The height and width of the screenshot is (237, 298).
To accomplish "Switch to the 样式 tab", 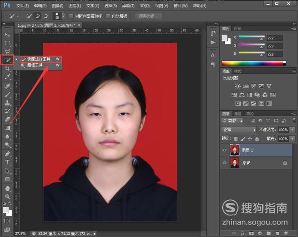I will tap(238, 72).
